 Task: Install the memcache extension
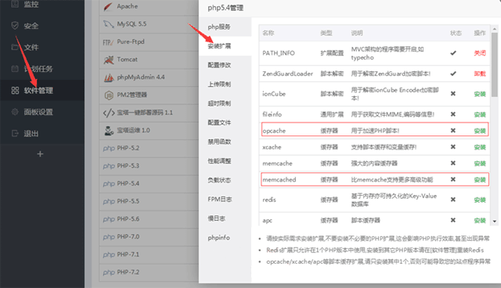(480, 164)
